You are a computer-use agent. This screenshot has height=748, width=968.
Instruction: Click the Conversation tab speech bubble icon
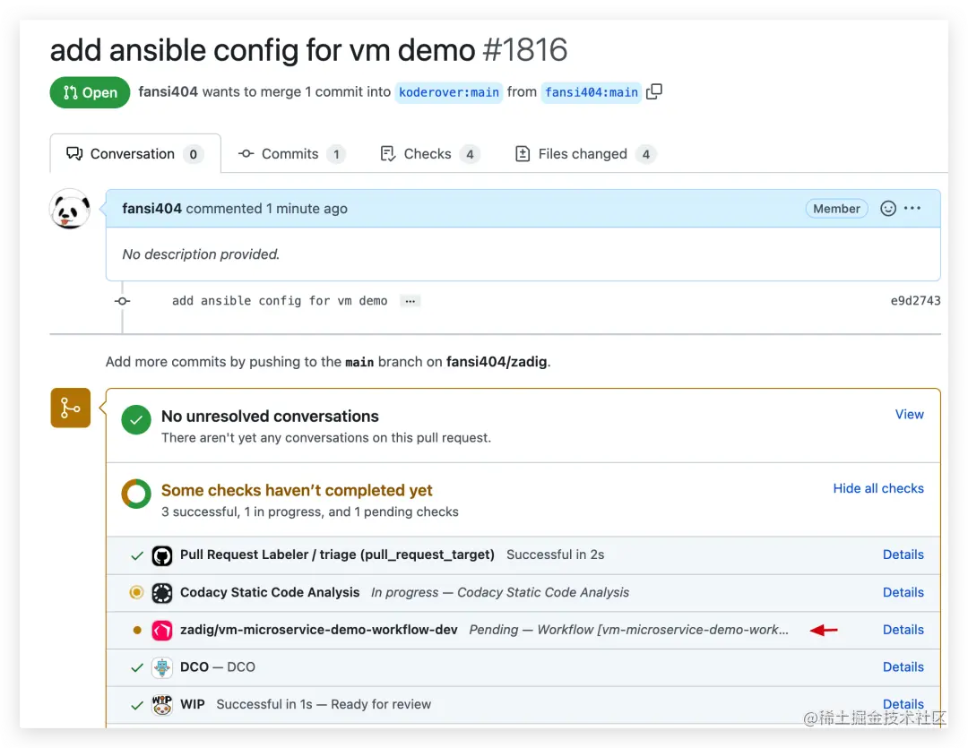click(74, 154)
